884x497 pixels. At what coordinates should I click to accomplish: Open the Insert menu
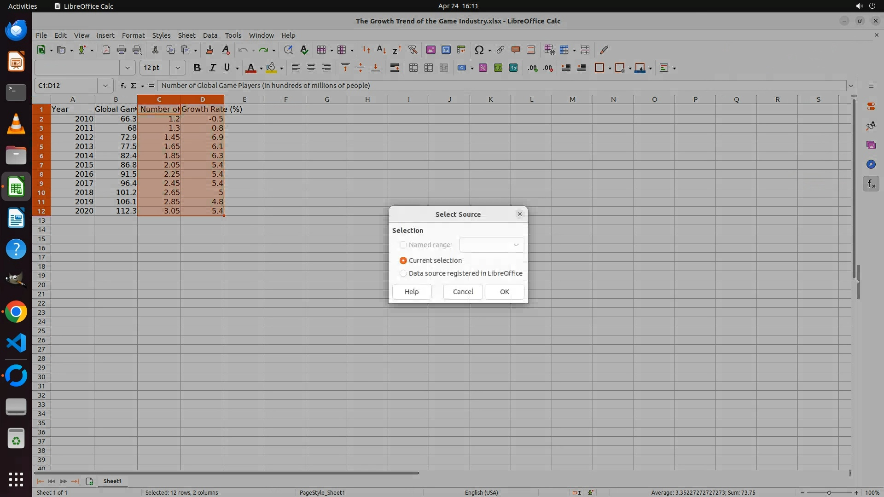pos(105,35)
